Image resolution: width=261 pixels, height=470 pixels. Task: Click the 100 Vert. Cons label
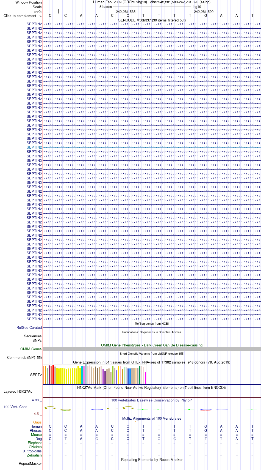[x=15, y=407]
